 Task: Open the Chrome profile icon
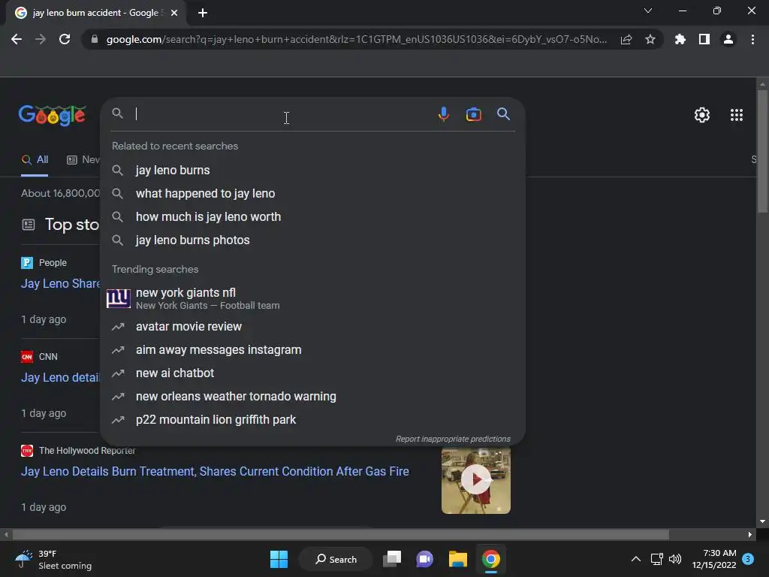pyautogui.click(x=728, y=39)
